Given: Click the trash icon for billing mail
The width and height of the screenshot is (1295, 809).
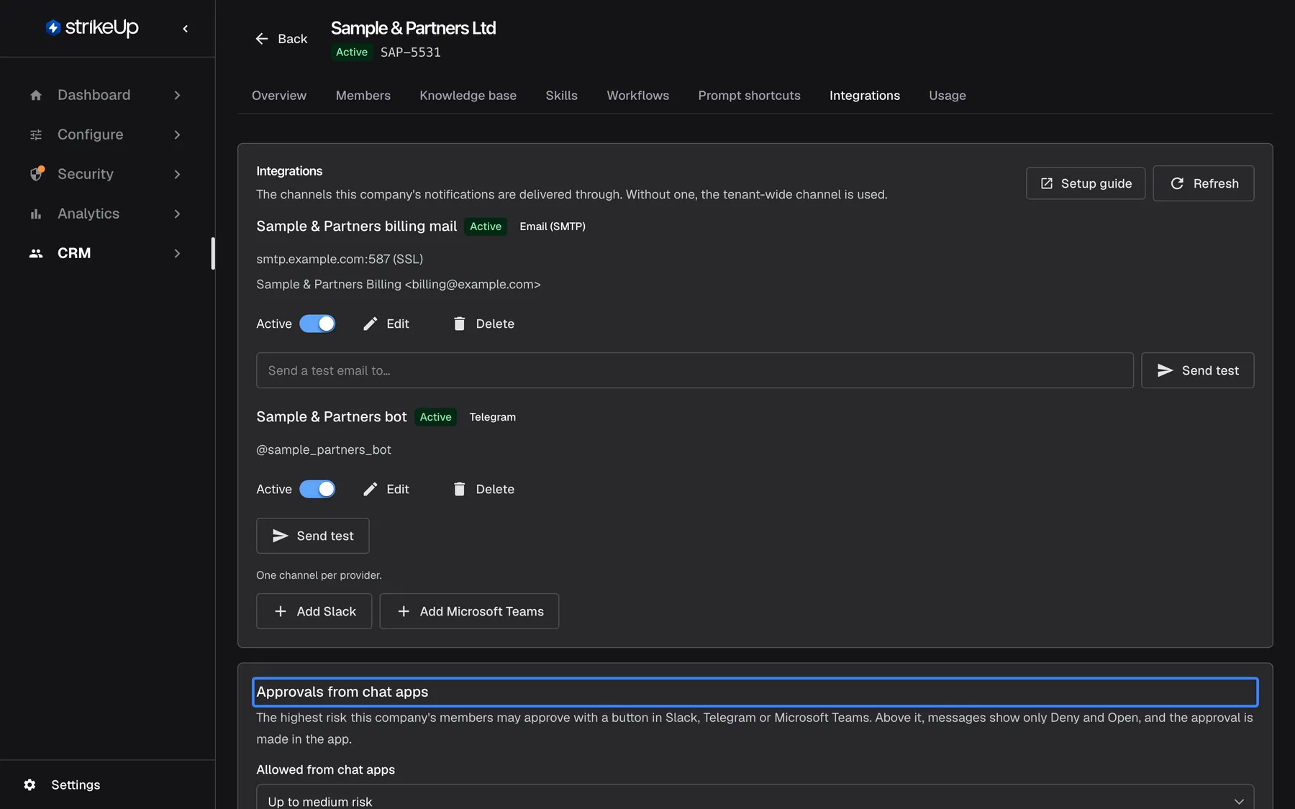Looking at the screenshot, I should (460, 324).
